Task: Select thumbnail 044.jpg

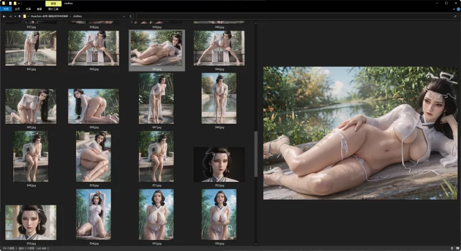Action: (219, 48)
